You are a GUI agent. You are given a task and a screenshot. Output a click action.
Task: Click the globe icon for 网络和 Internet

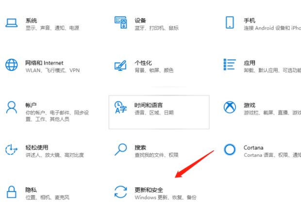(12, 65)
